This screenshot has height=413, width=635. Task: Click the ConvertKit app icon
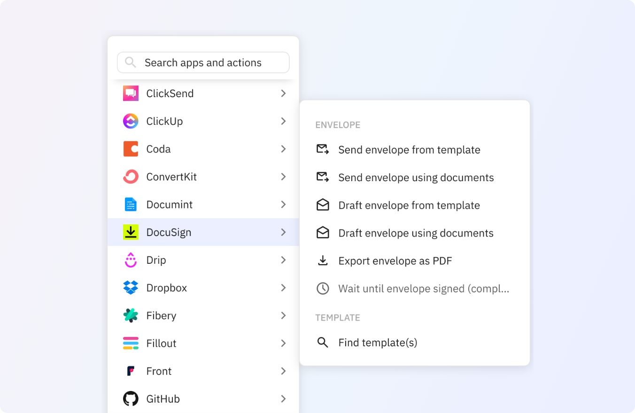pos(131,176)
